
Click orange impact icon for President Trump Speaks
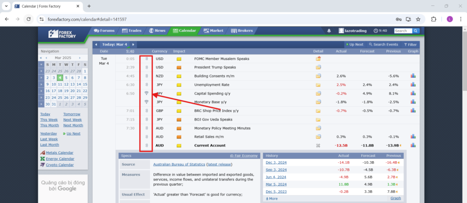179,67
